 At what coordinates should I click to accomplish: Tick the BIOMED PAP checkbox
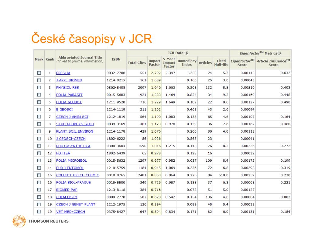pos(39,190)
